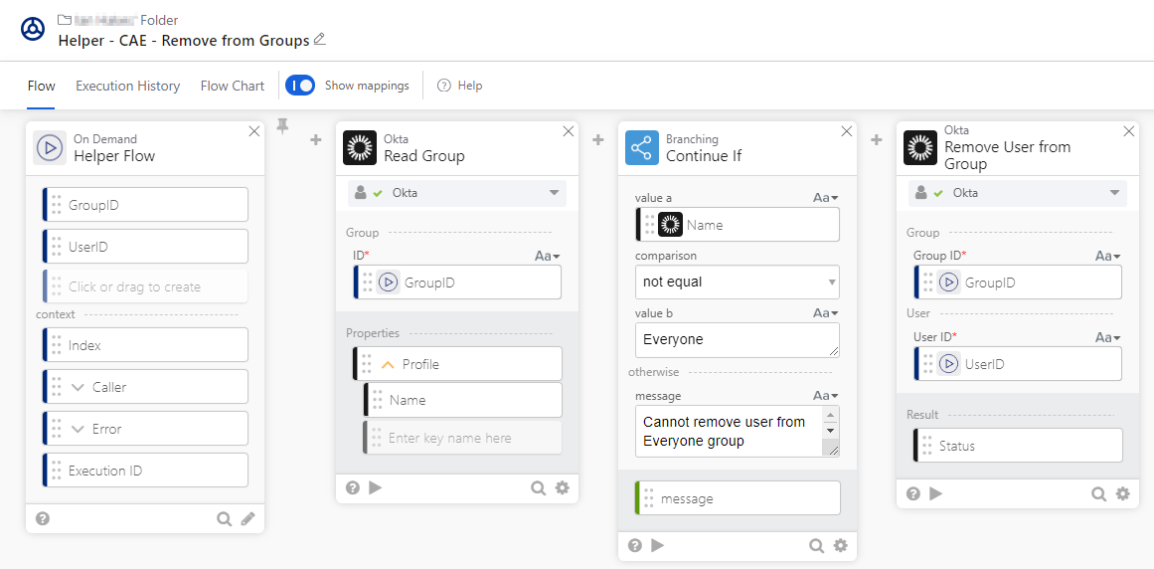This screenshot has width=1154, height=569.
Task: Toggle the Show mappings switch
Action: coord(300,86)
